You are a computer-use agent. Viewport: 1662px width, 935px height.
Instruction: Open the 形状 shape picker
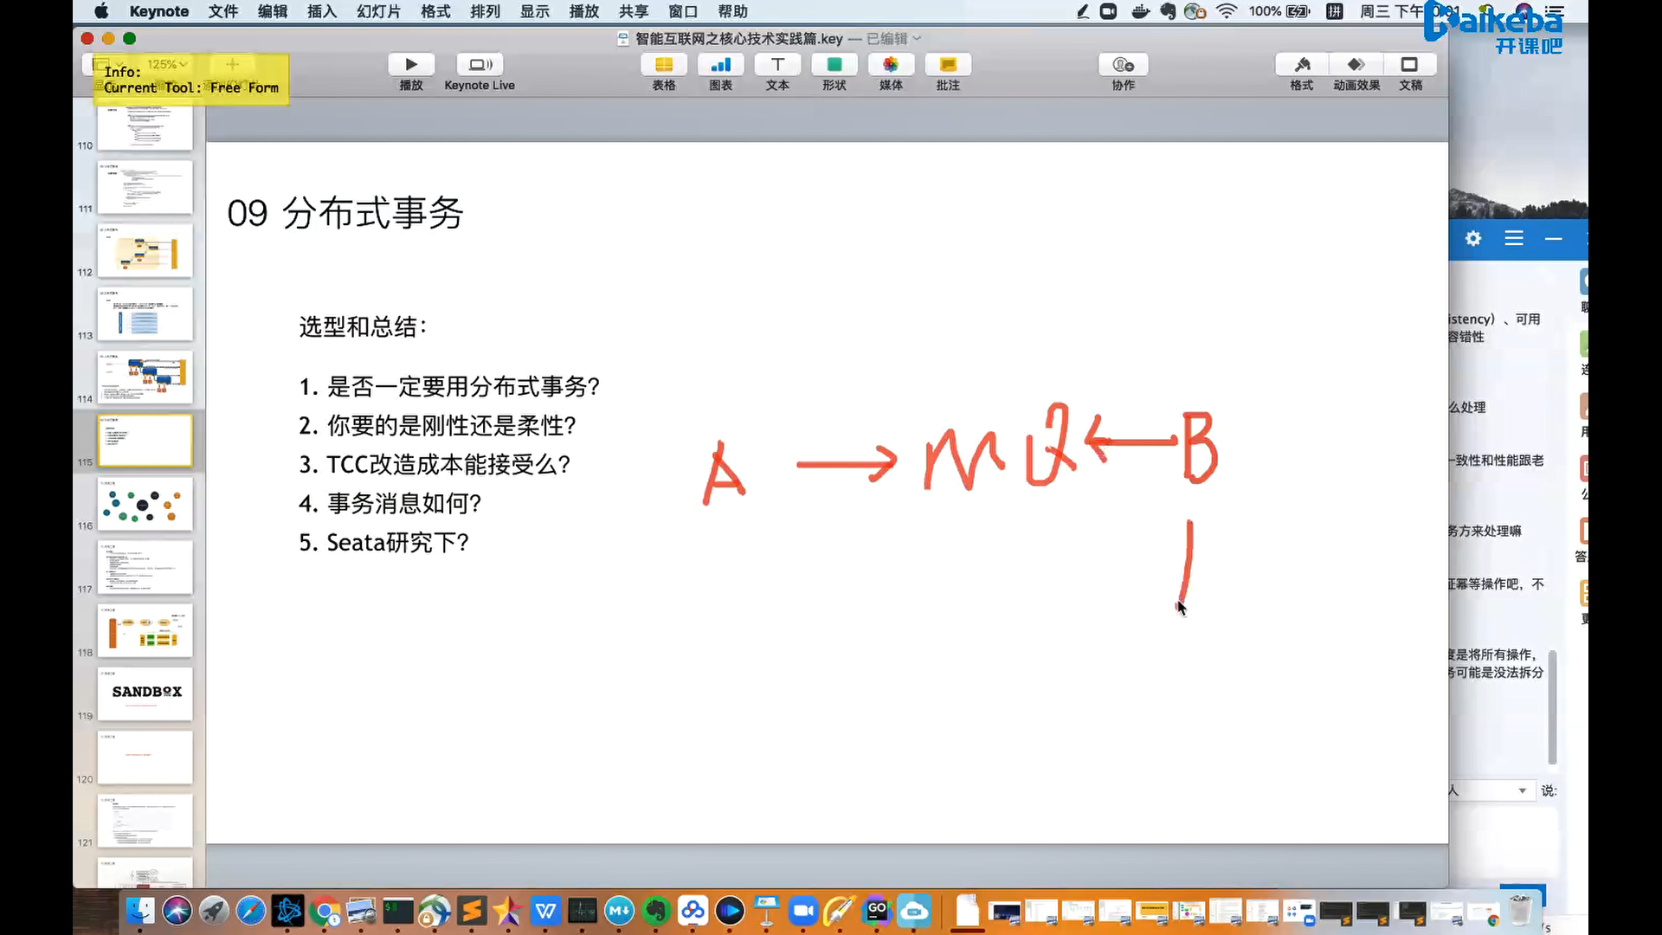click(x=834, y=65)
